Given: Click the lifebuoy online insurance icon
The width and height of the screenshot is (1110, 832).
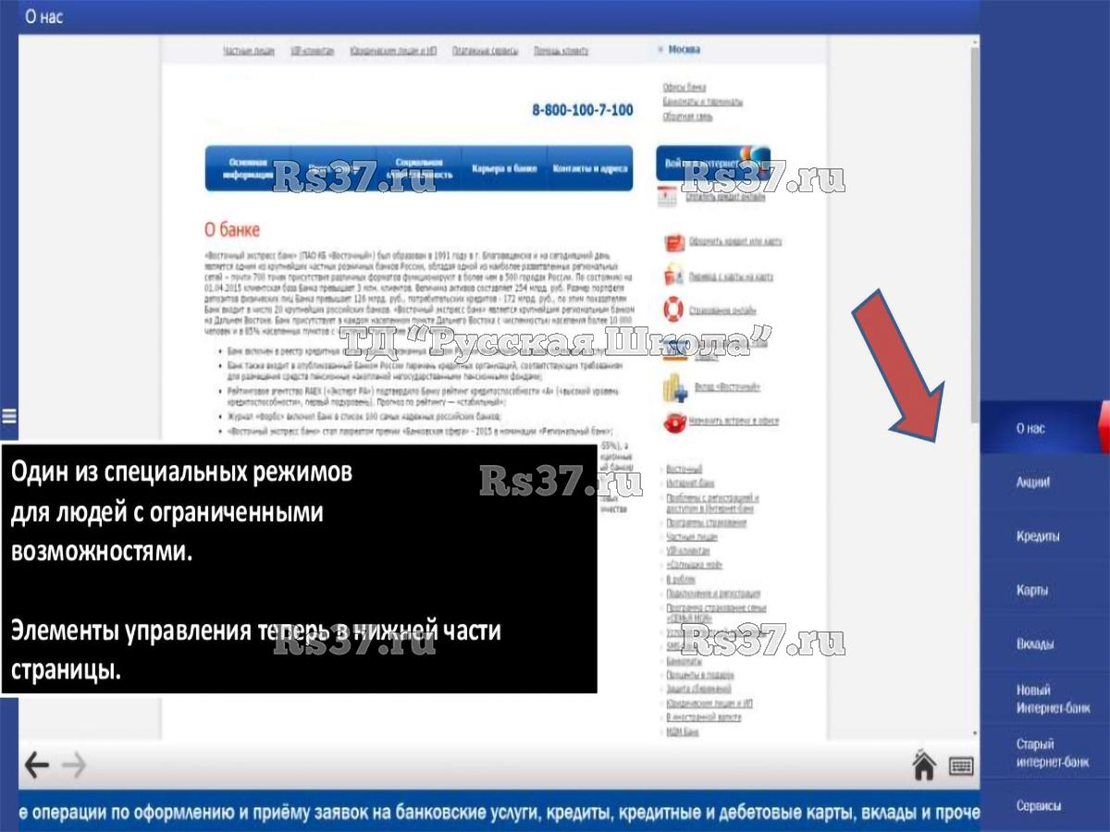Looking at the screenshot, I should point(674,310).
